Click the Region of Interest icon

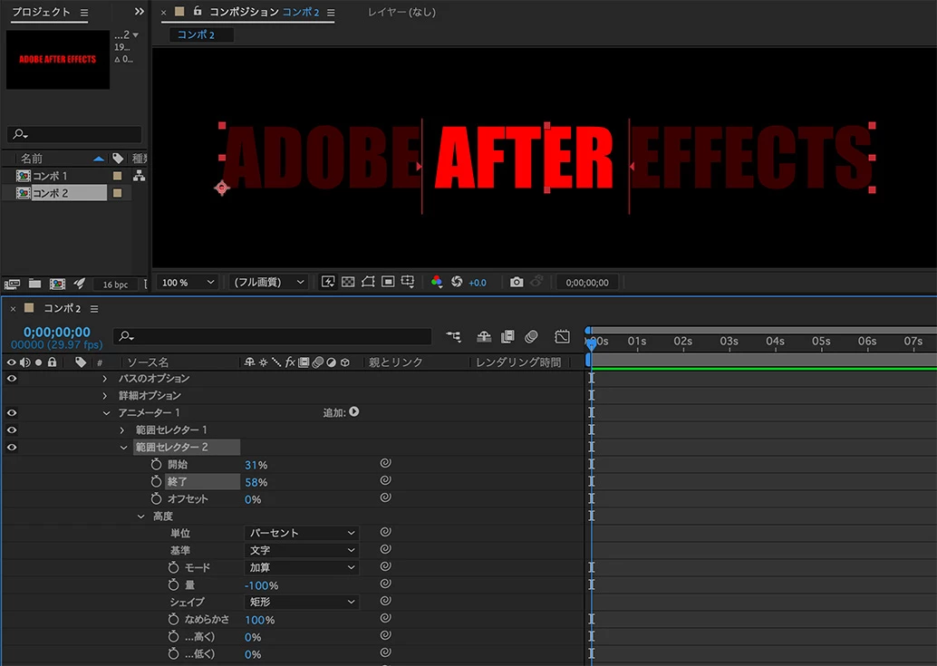[388, 282]
